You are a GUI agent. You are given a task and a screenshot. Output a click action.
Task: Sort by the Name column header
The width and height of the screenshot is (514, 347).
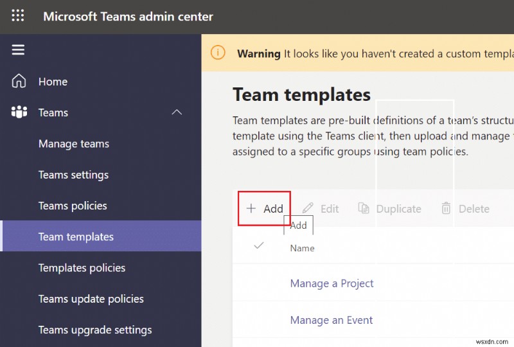(302, 248)
